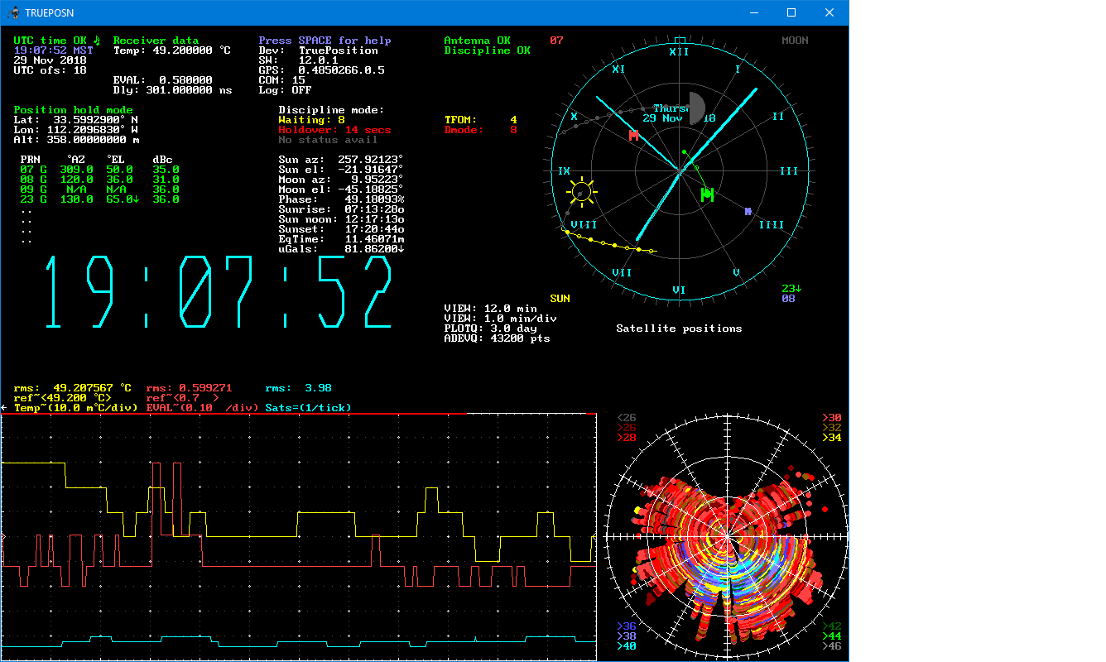Screen dimensions: 1106x662
Task: Click the VIEW: 12.0 min setting
Action: point(490,309)
